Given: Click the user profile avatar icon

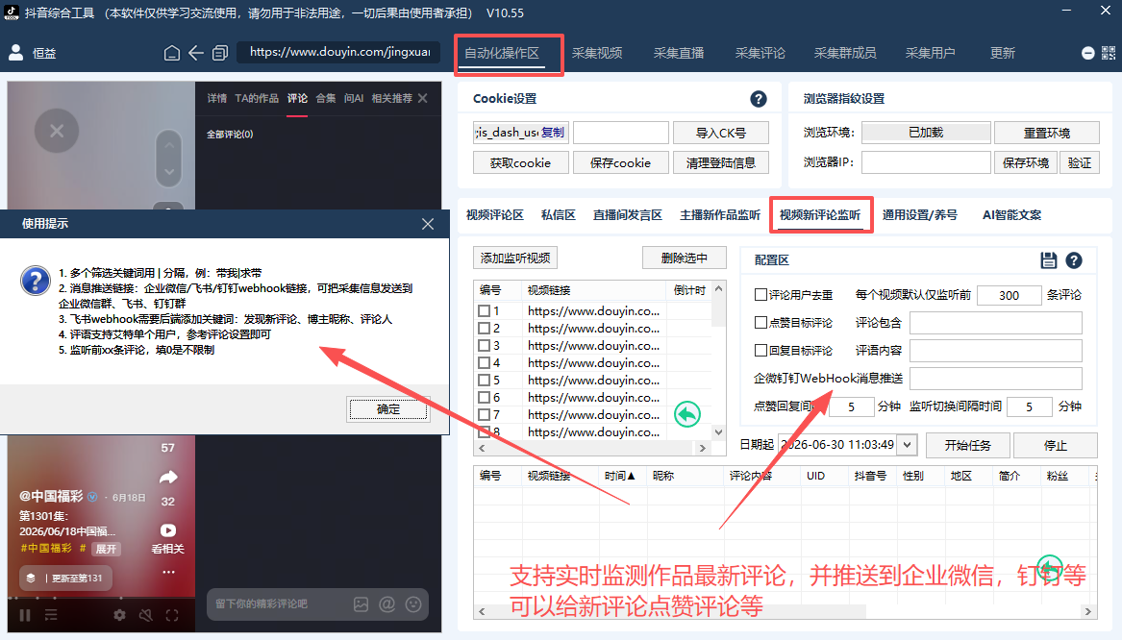Looking at the screenshot, I should pos(15,52).
